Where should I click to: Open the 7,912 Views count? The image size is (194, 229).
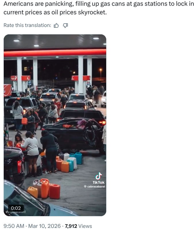point(78,226)
